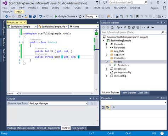168x136 pixels.
Task: Toggle Preview Selected Items in Solution Explorer
Action: click(152, 27)
